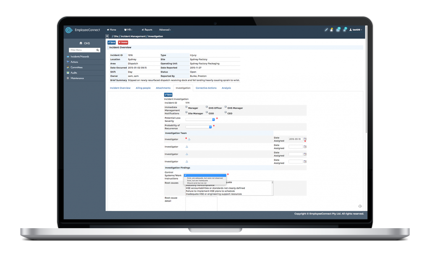430x258 pixels.
Task: Click the second Investigator person lookup icon
Action: (x=187, y=147)
